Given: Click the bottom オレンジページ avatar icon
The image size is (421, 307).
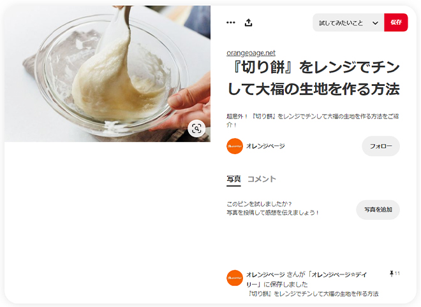Looking at the screenshot, I should coord(235,278).
